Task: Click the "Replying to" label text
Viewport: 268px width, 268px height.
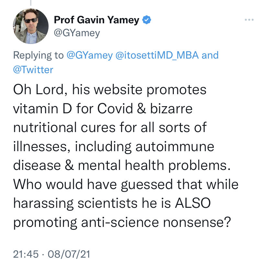Action: (x=38, y=55)
